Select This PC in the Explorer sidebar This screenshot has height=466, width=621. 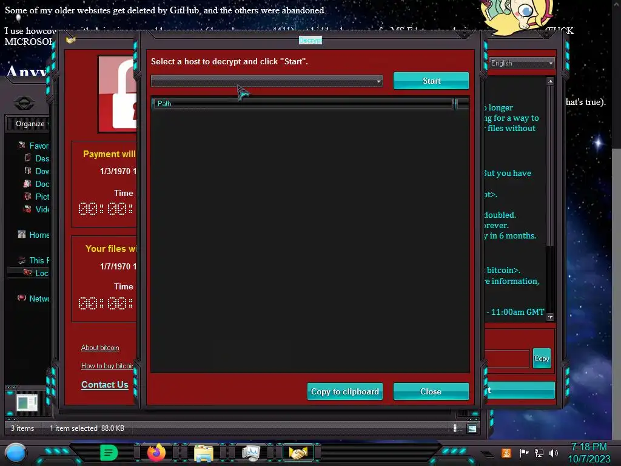coord(39,260)
